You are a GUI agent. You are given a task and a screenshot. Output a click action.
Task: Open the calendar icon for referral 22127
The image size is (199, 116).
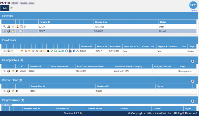(x=21, y=31)
